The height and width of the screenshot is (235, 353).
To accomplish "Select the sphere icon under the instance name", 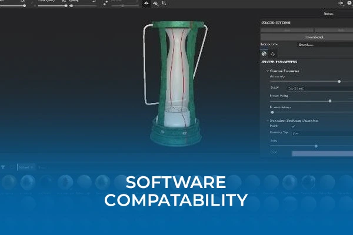I will (x=264, y=53).
